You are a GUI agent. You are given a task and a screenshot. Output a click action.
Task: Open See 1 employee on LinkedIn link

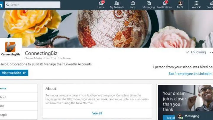[191, 74]
